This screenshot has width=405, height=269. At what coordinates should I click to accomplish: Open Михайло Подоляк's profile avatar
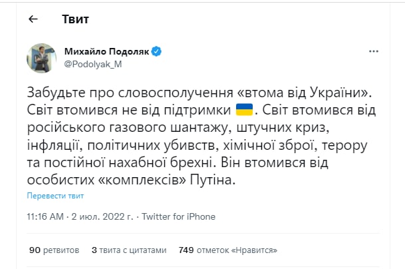tap(42, 58)
